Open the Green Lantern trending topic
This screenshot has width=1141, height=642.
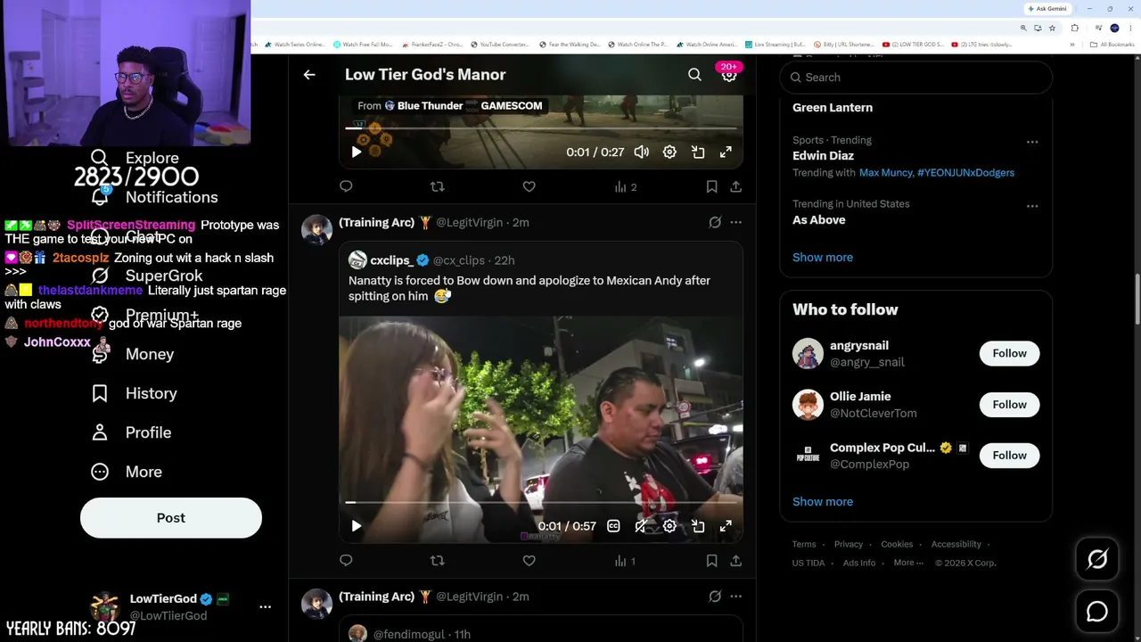tap(833, 108)
